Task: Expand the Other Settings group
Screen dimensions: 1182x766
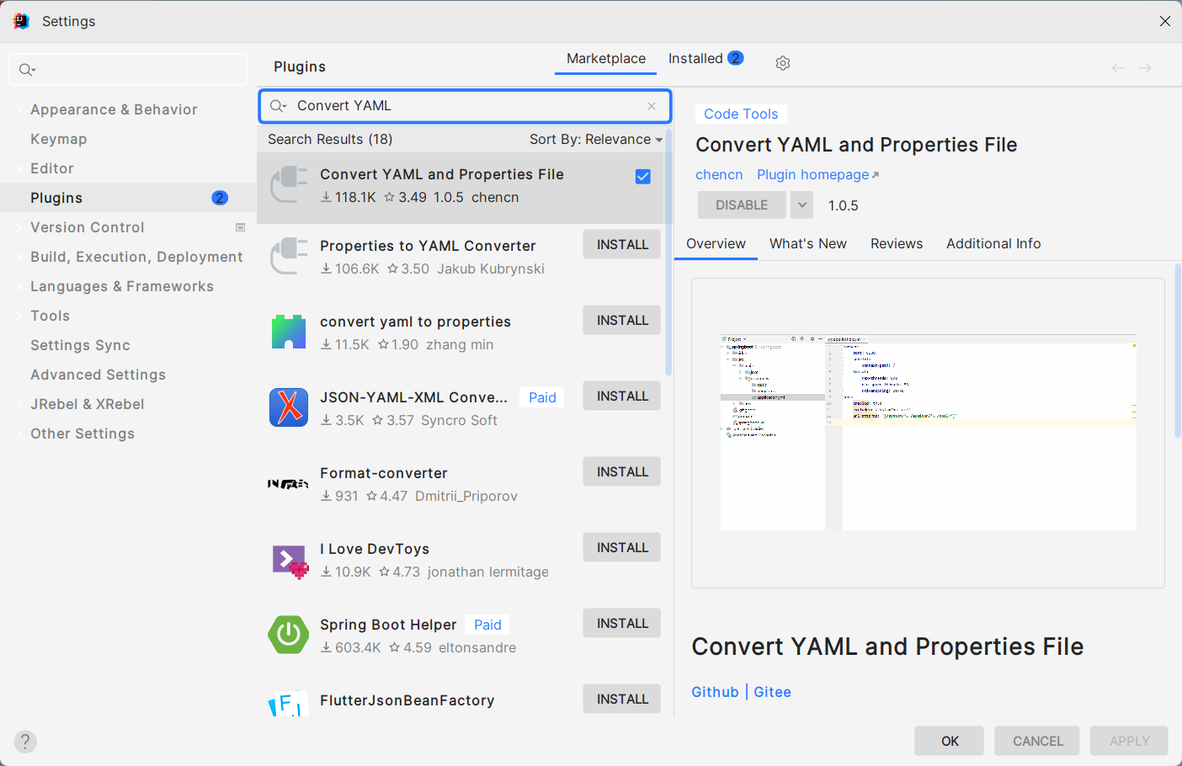Action: (19, 434)
